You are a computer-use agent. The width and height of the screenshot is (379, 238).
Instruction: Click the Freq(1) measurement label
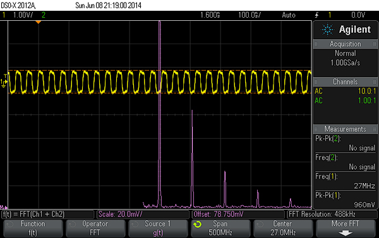coord(327,176)
